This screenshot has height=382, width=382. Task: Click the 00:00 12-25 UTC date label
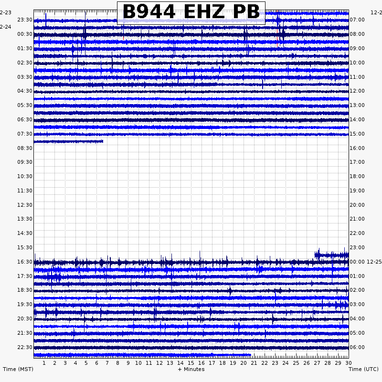click(x=365, y=262)
